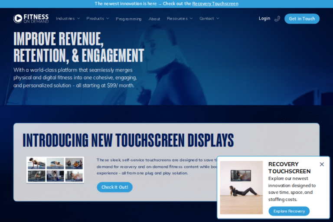Click the top announcement banner text
The height and width of the screenshot is (222, 333).
coord(143,3)
